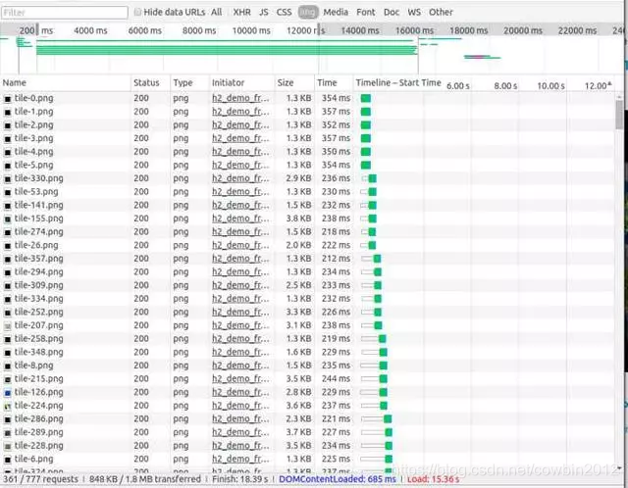This screenshot has height=488, width=628.
Task: Open initiator link for tile-330.png
Action: [240, 178]
